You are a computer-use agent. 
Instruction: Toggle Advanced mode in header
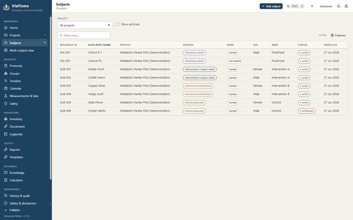coord(326,6)
